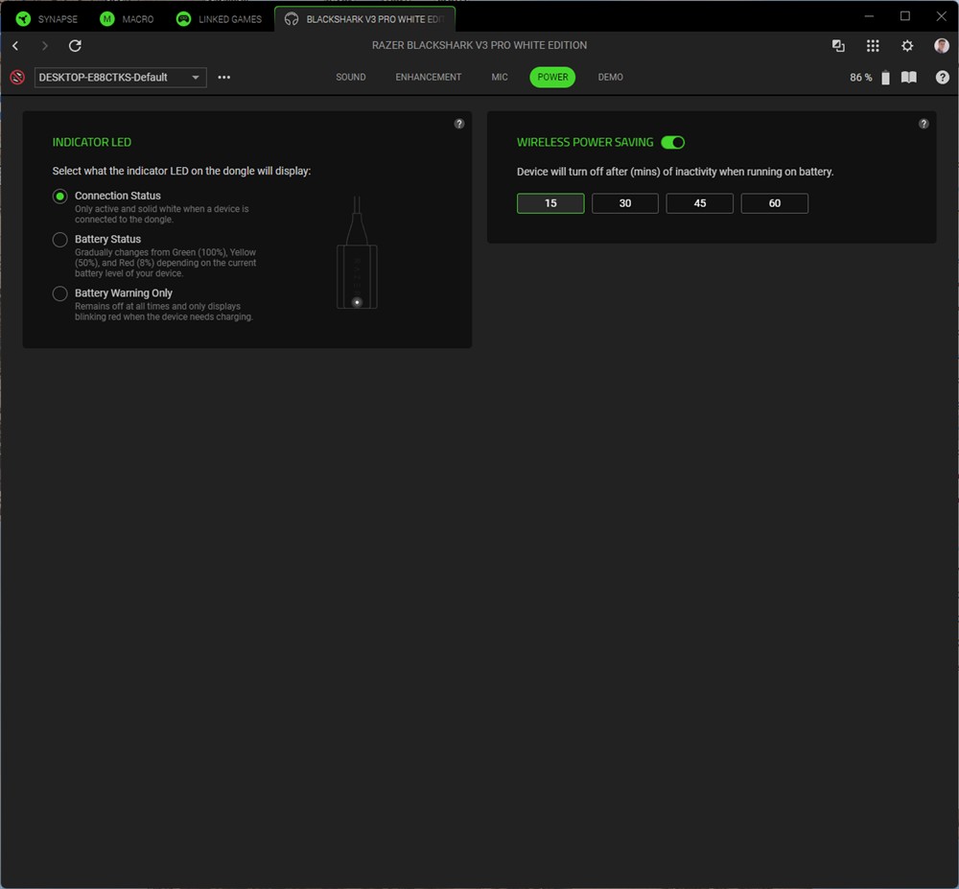Open the settings gear icon

pos(907,46)
